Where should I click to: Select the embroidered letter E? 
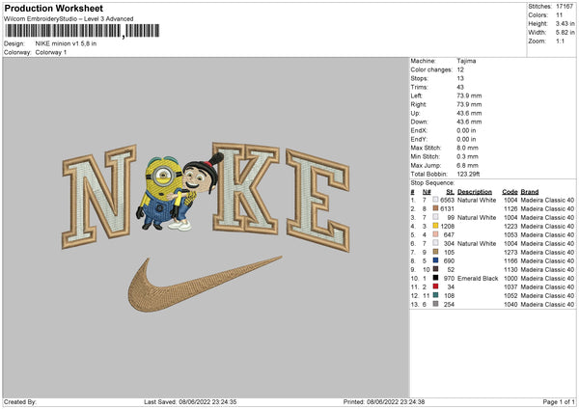coord(317,200)
